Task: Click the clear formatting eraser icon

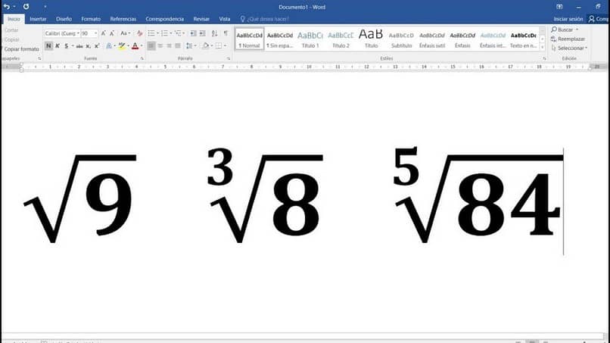Action: pyautogui.click(x=140, y=33)
